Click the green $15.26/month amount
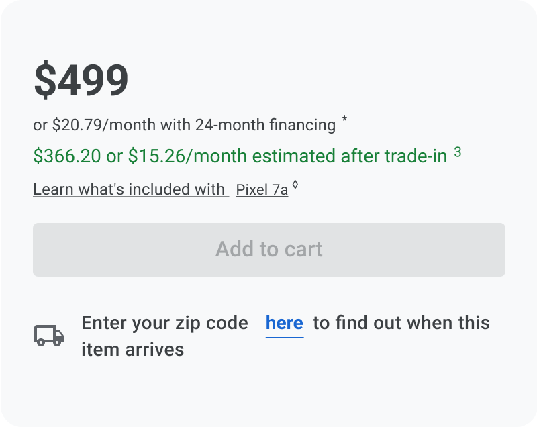This screenshot has height=427, width=537. point(188,156)
